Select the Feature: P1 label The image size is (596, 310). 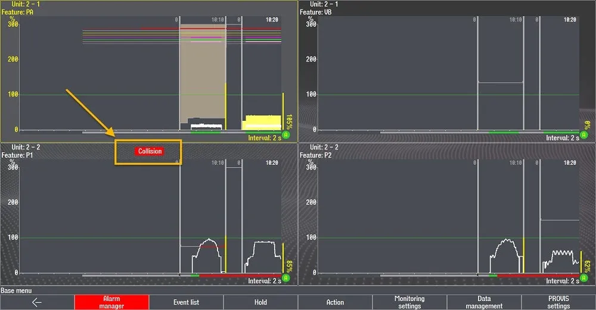pos(17,155)
